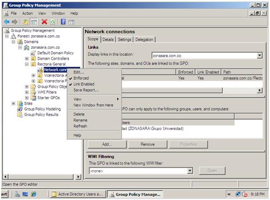Switch to the Settings tab
270x200 pixels.
pyautogui.click(x=124, y=40)
